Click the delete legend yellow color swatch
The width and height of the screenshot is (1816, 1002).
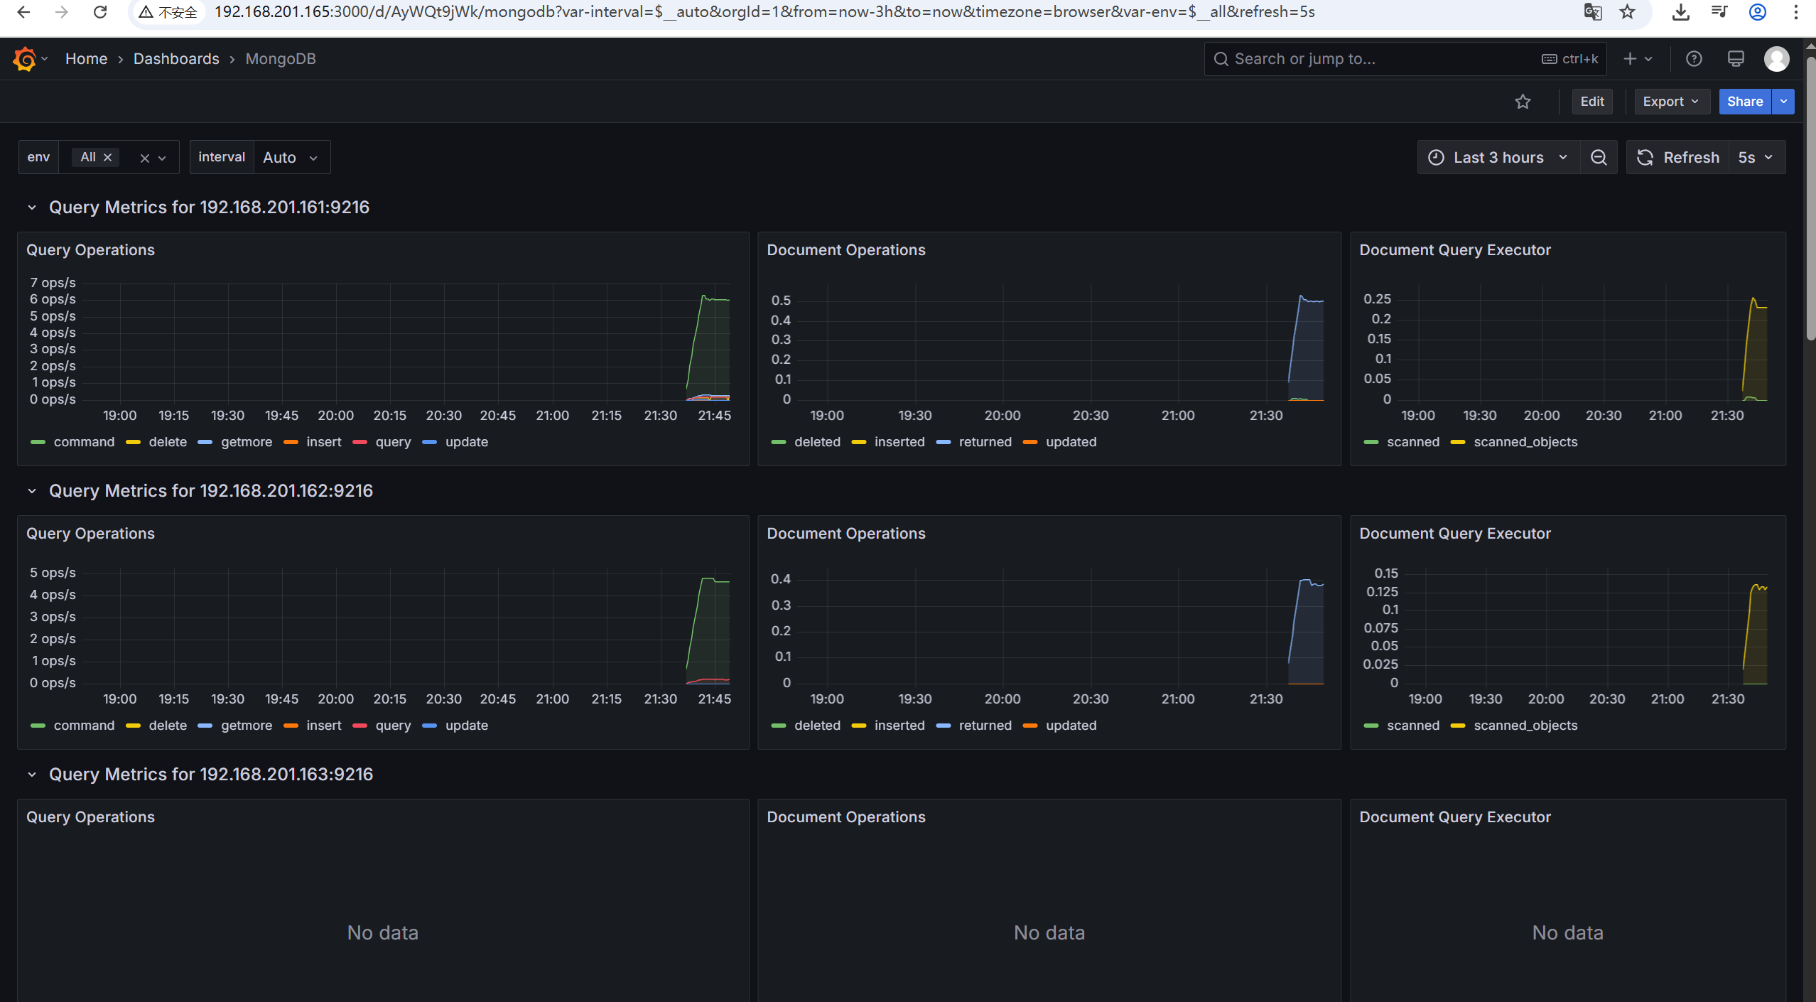click(x=133, y=442)
